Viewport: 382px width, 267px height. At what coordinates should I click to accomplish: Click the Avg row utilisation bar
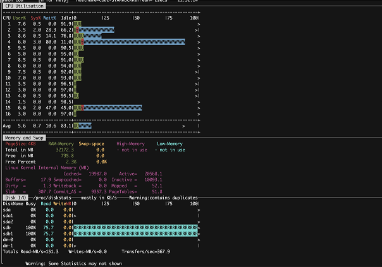(x=83, y=126)
